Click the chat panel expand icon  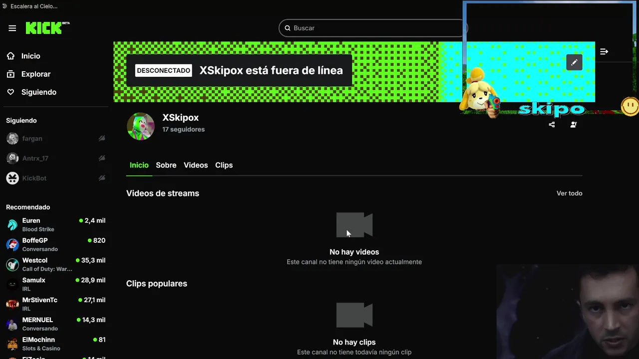(x=604, y=51)
